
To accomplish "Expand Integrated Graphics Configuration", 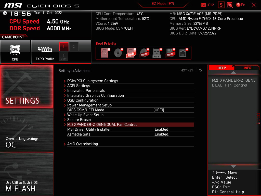I will [x=129, y=95].
